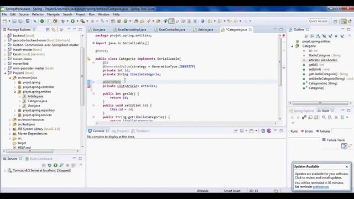Close the Categorie.java editor tab
The image size is (354, 199).
250,30
